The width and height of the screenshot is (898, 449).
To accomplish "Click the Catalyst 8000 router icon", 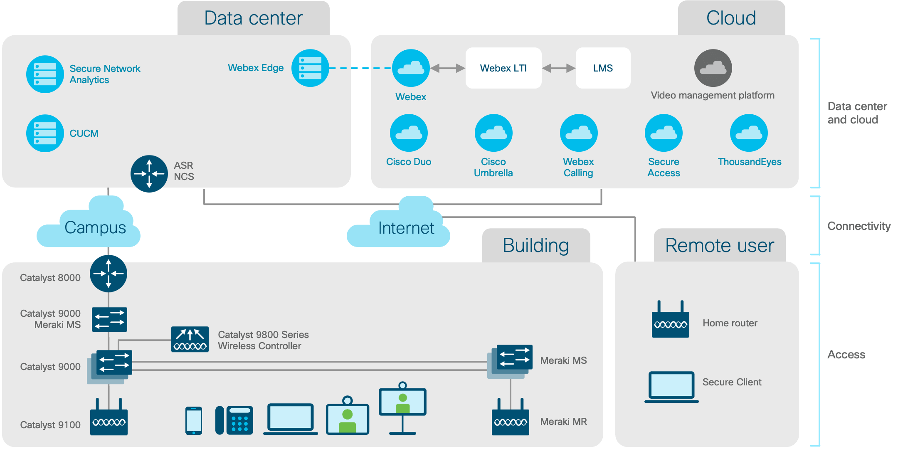I will click(x=109, y=274).
